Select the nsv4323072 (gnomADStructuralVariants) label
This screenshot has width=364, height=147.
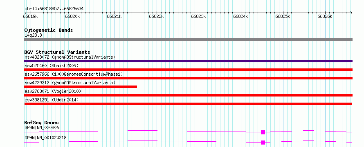(70, 57)
